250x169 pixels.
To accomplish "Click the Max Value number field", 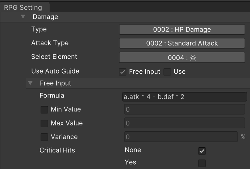I will click(x=184, y=123).
